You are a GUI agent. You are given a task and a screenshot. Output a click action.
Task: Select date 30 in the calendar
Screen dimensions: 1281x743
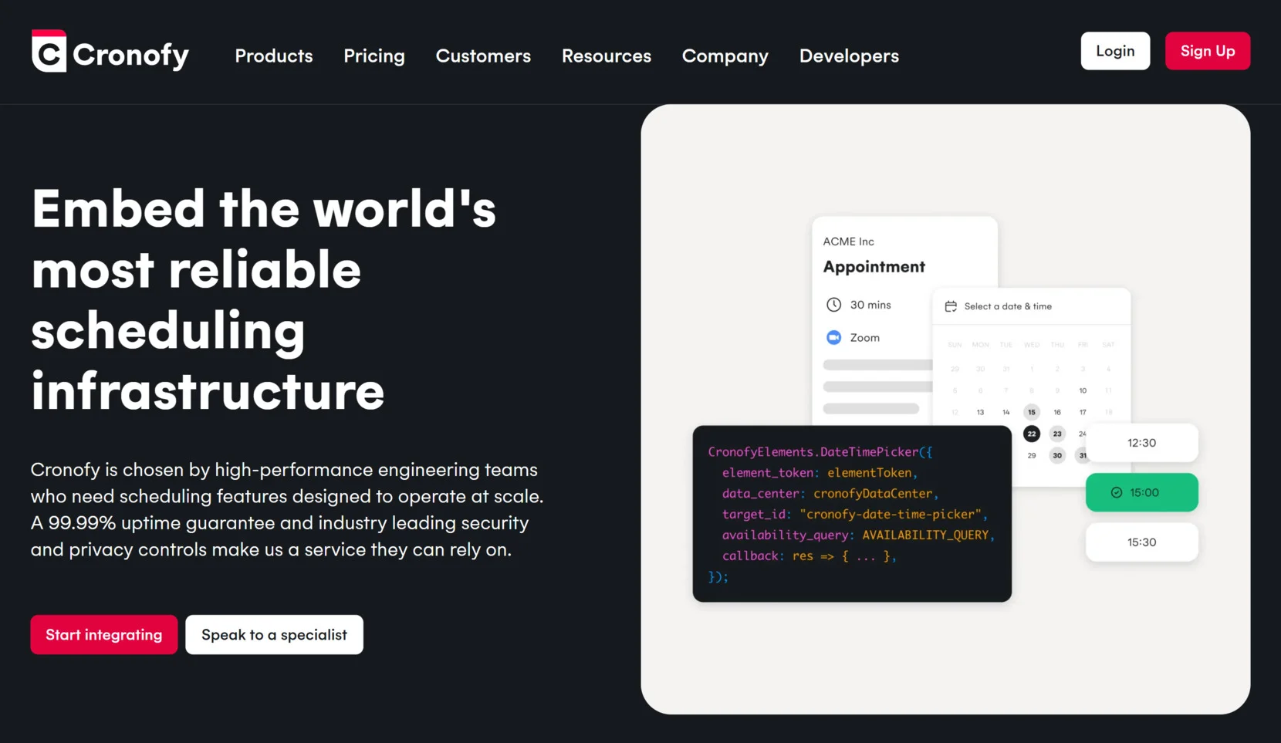click(x=1057, y=455)
